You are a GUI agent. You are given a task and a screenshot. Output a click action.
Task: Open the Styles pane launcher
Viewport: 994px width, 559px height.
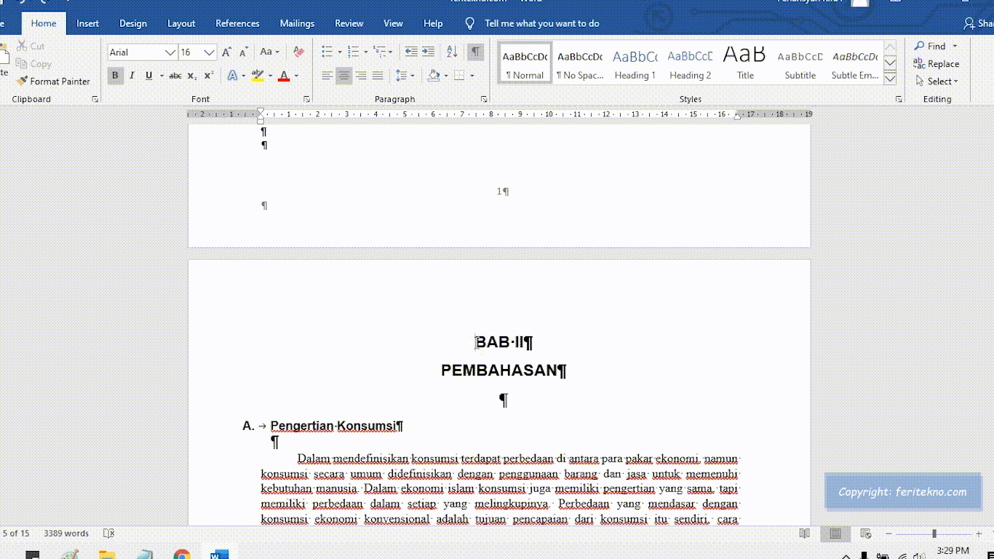coord(899,99)
